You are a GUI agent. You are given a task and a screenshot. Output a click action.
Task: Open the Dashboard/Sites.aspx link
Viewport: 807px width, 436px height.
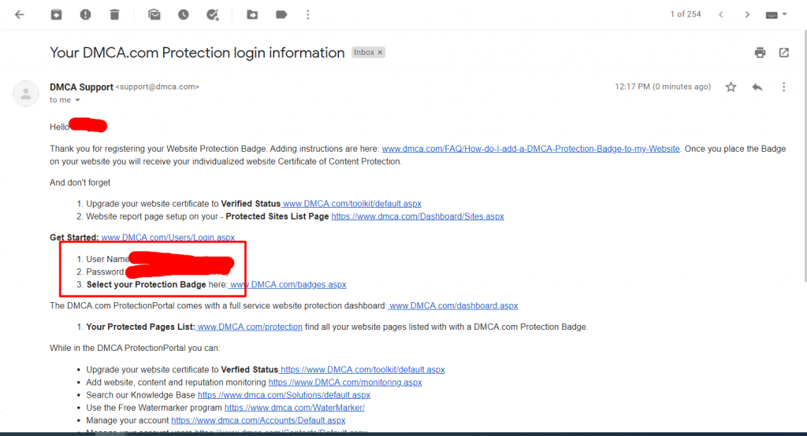point(418,216)
